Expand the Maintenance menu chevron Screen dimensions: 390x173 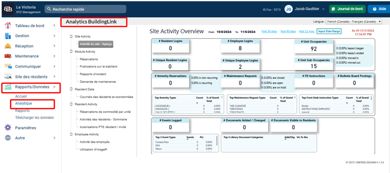tap(54, 56)
